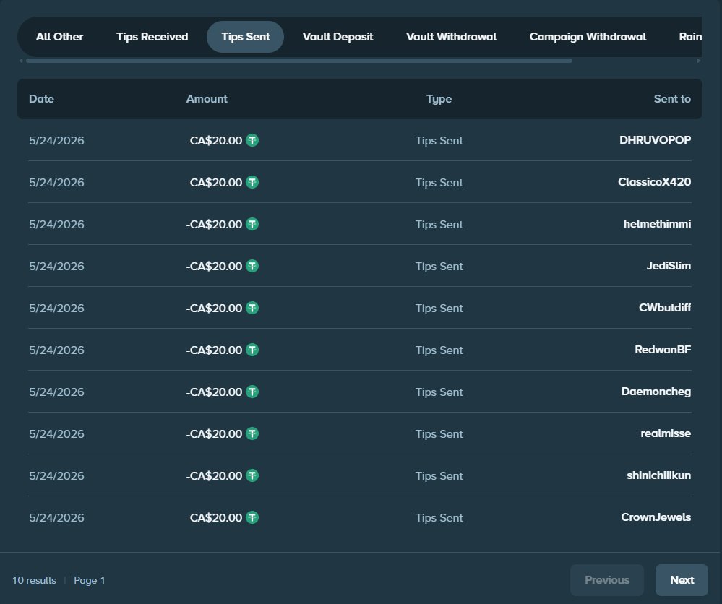This screenshot has width=722, height=604.
Task: Click the scrollbar left arrow
Action: [21, 61]
